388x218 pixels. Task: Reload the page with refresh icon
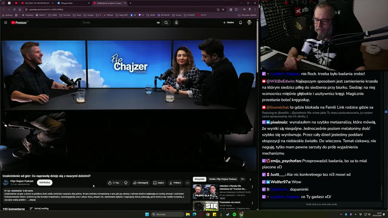(14, 9)
